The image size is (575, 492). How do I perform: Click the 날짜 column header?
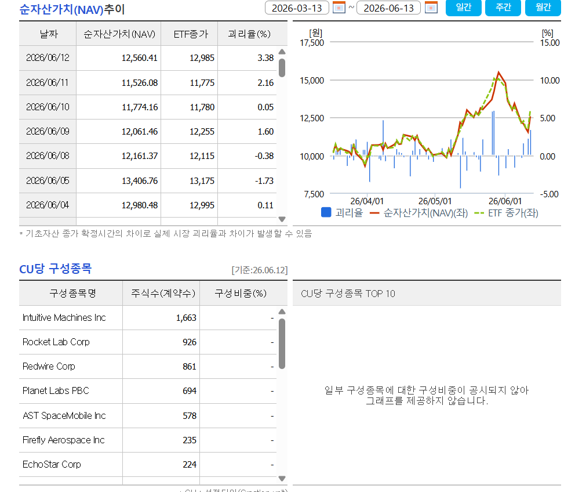(x=48, y=34)
